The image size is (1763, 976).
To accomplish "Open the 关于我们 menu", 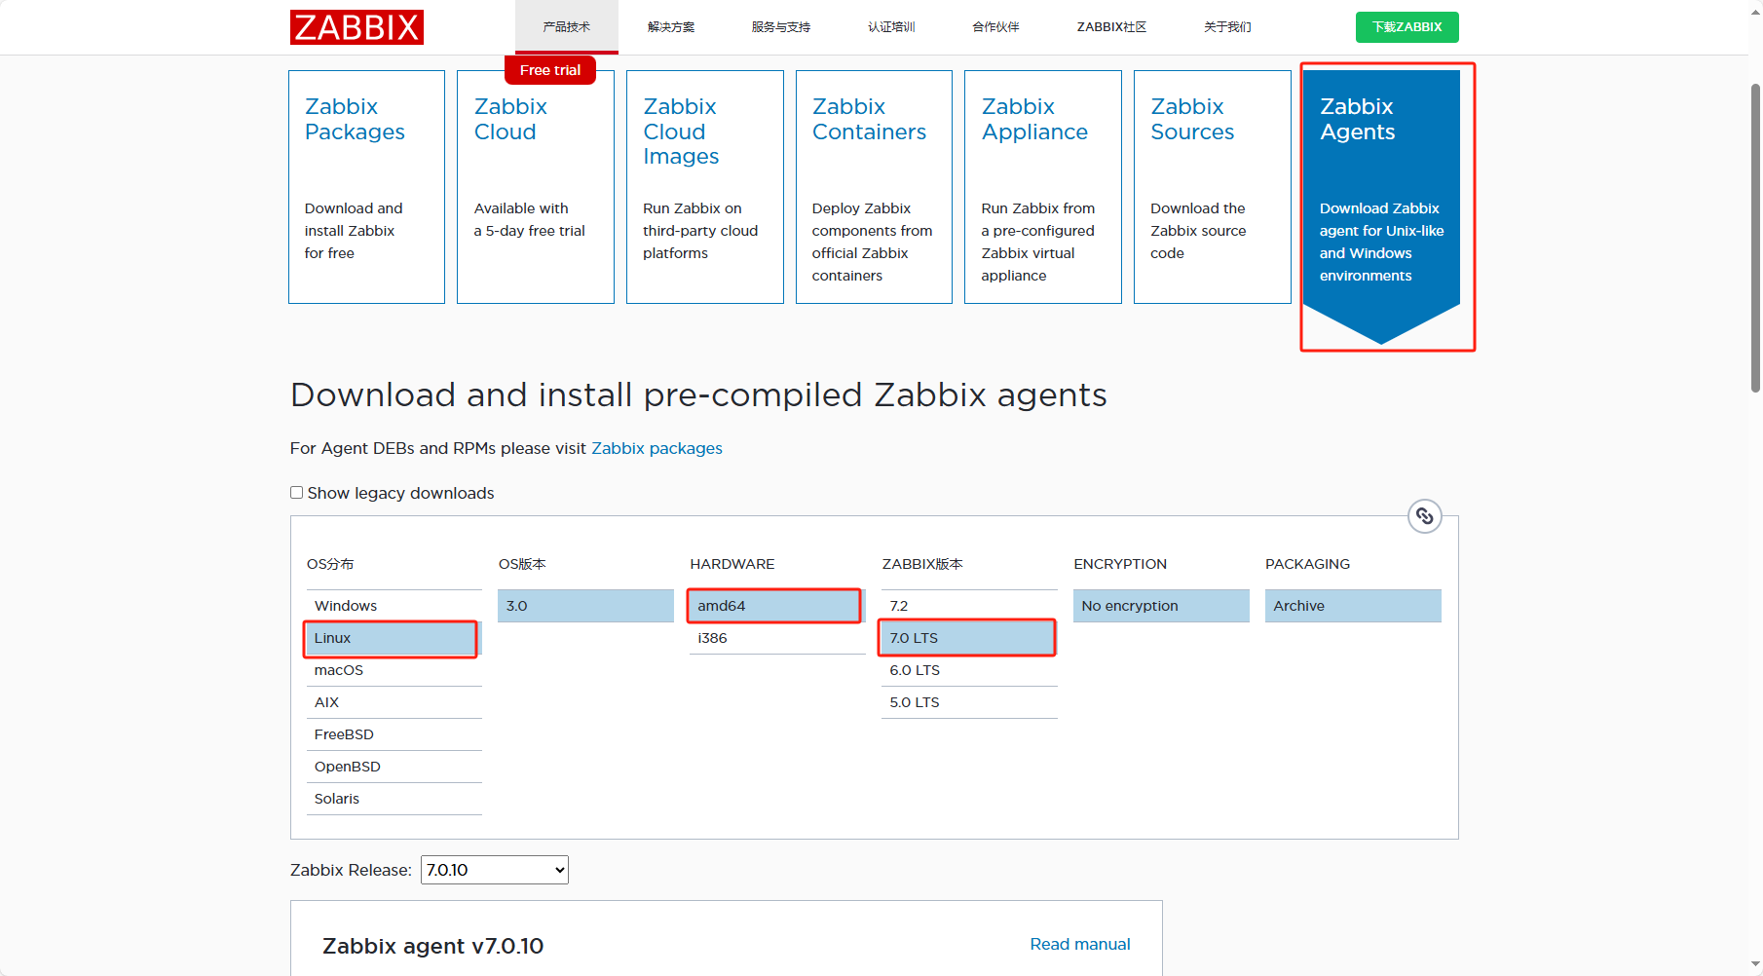I will 1227,27.
